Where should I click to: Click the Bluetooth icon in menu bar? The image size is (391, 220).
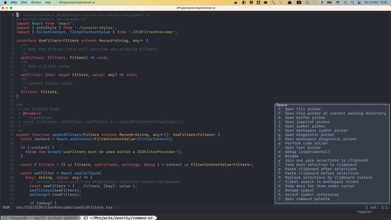coord(322,2)
